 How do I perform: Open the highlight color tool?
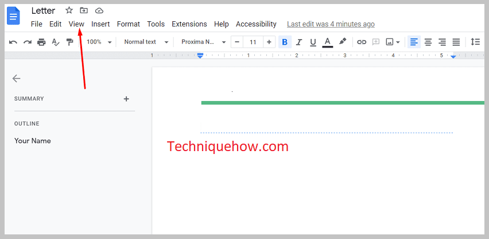[x=343, y=42]
